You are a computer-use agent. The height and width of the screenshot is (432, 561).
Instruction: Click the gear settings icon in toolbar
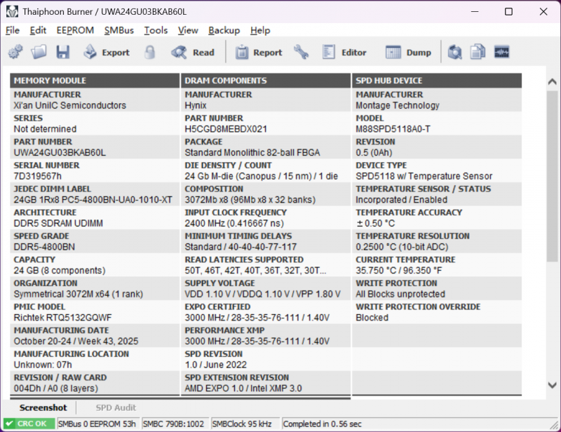tap(15, 52)
